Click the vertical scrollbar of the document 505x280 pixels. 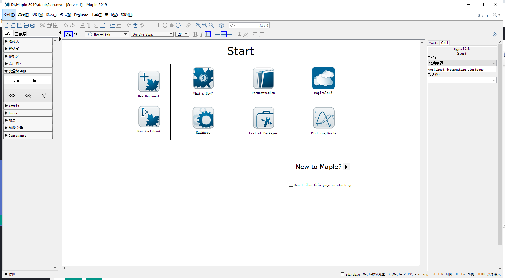[422, 148]
